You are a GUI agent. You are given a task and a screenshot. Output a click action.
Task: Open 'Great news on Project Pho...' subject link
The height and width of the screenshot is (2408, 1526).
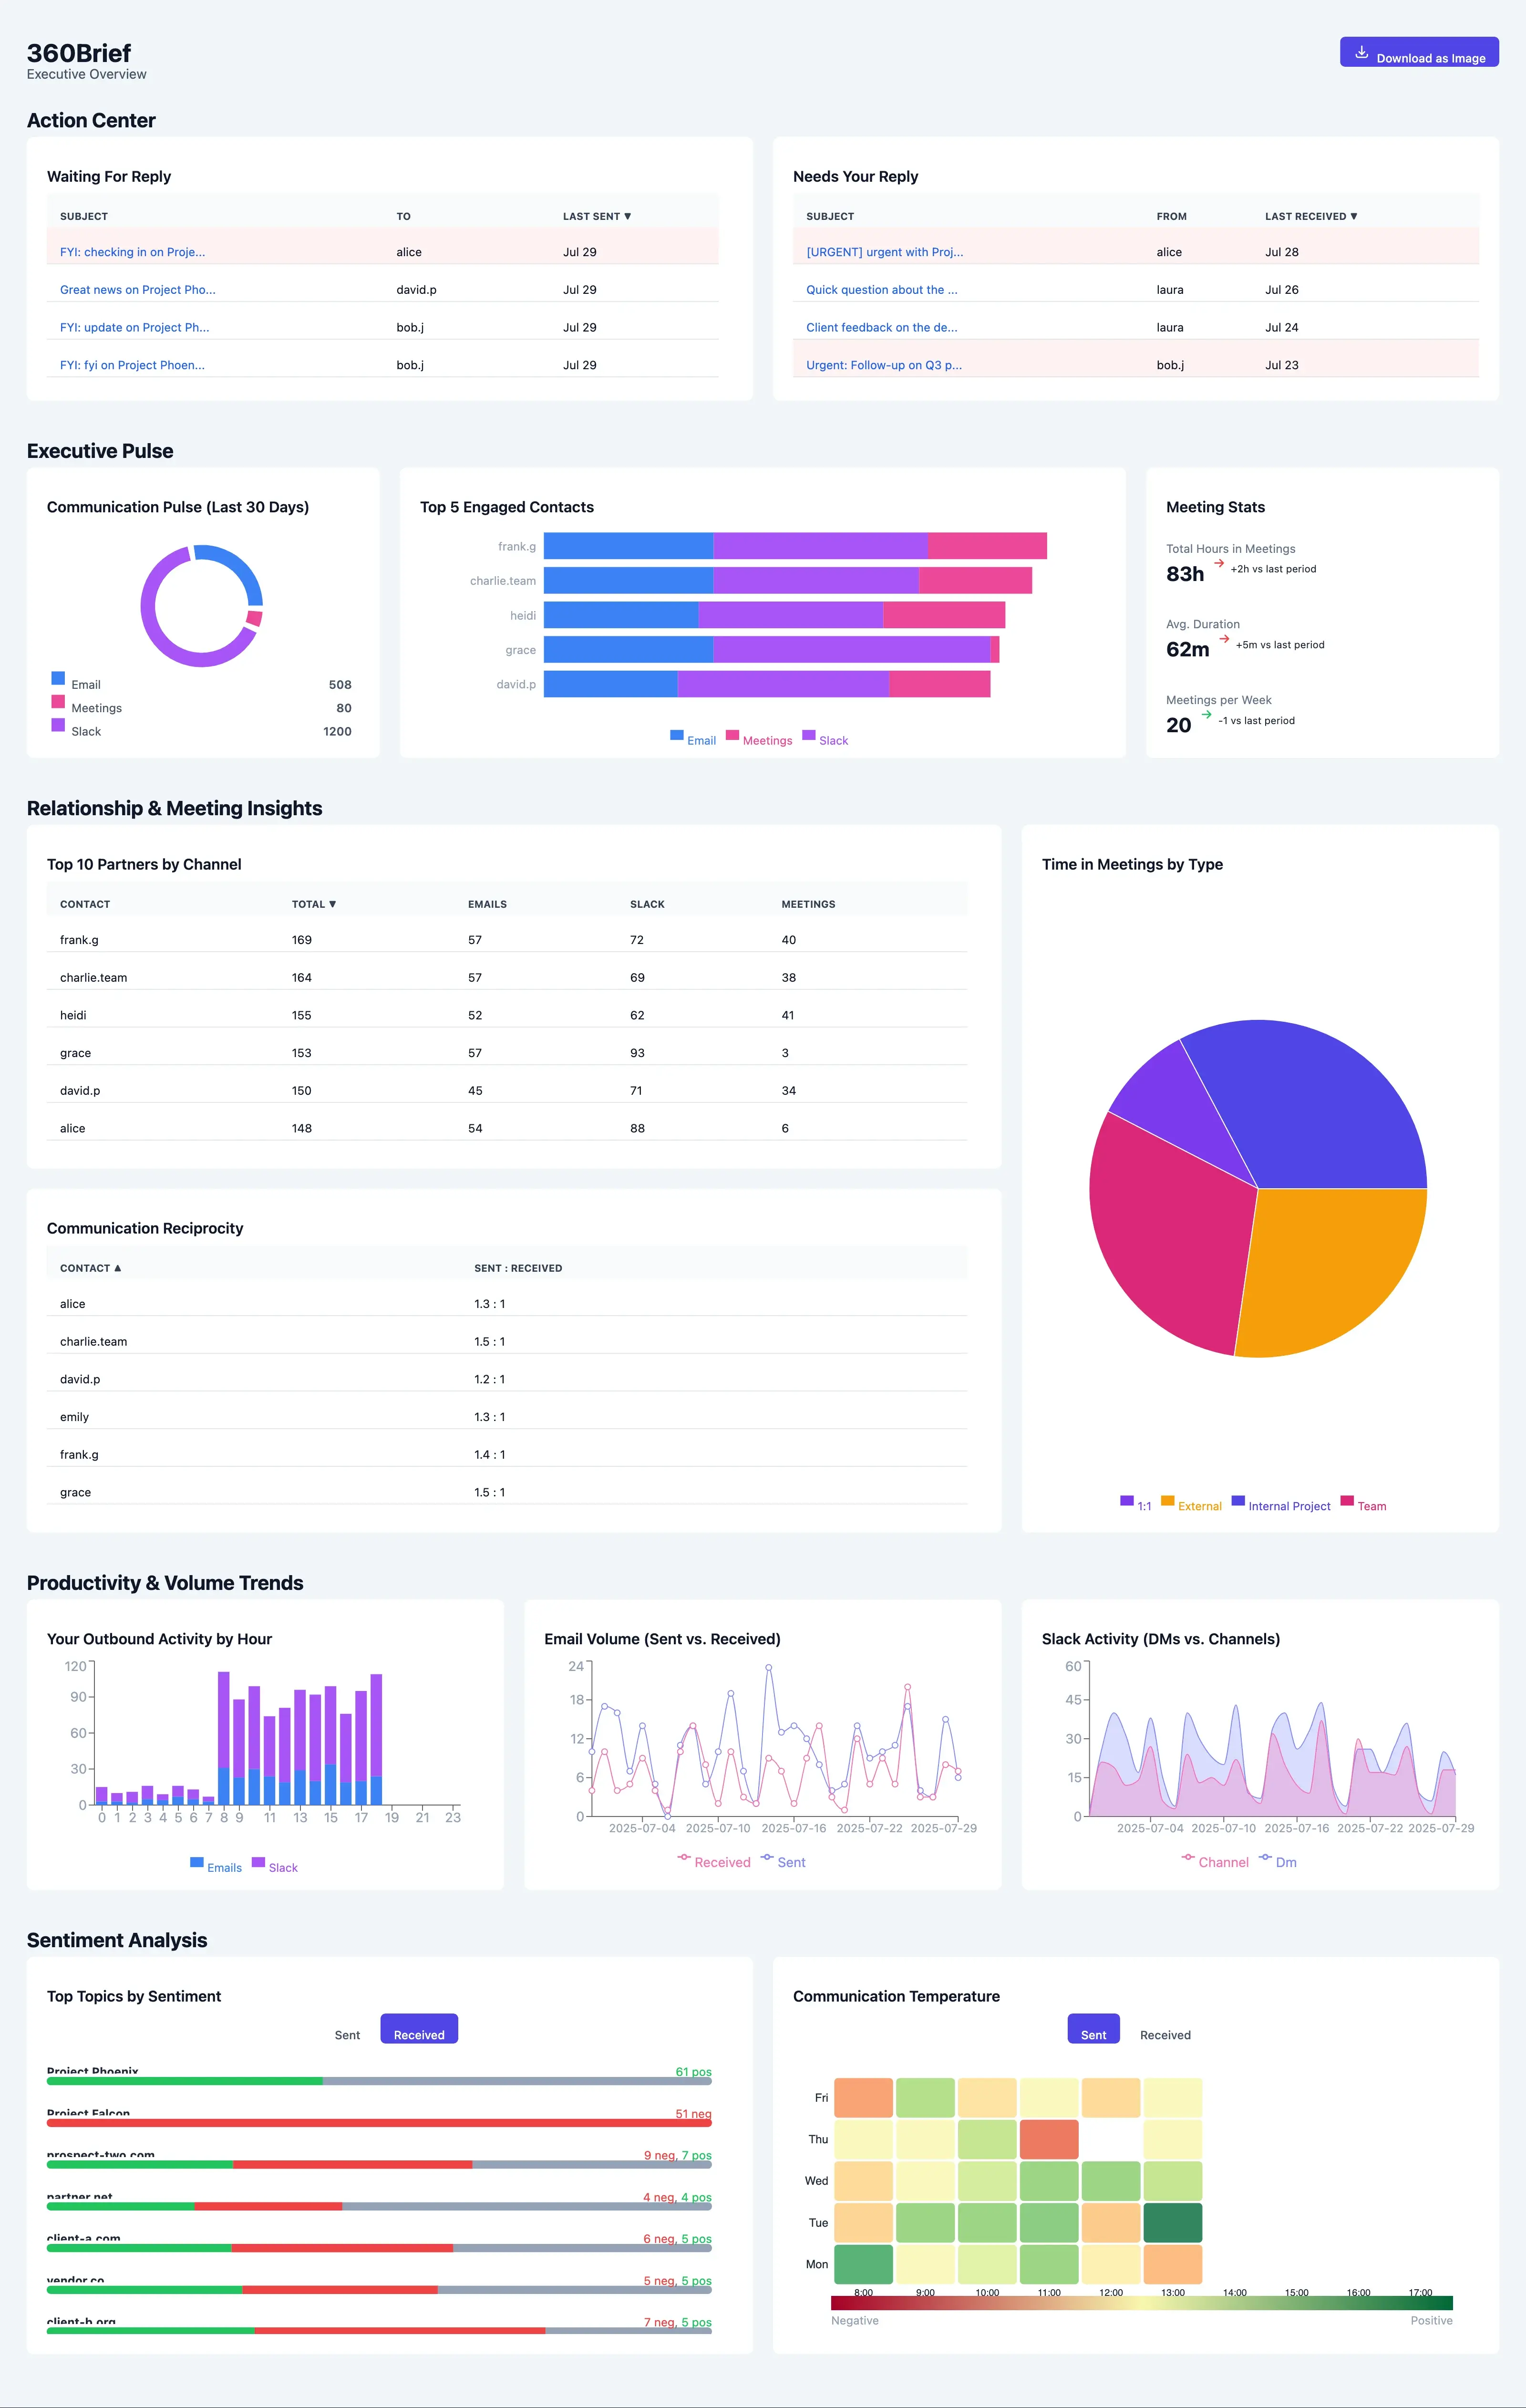tap(137, 290)
